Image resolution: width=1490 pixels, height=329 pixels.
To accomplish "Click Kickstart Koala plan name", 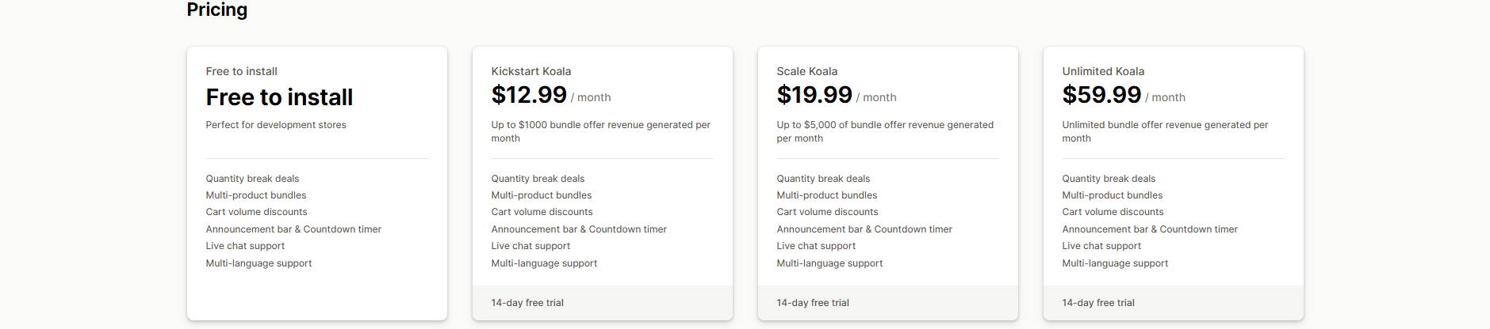I will pos(531,71).
